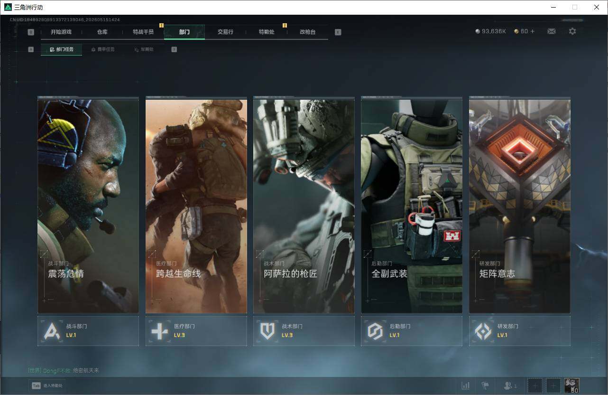Screen dimensions: 608x395
Task: Click the statistics bar chart icon
Action: pos(466,386)
